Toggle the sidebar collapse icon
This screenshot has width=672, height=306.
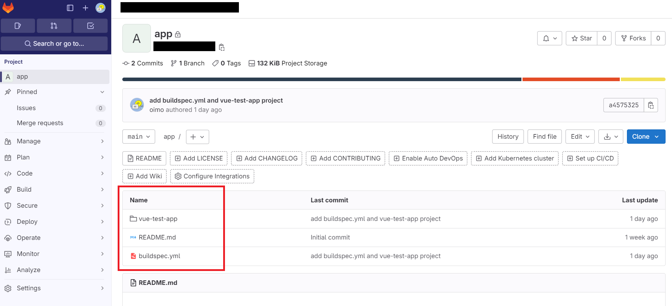pos(70,8)
